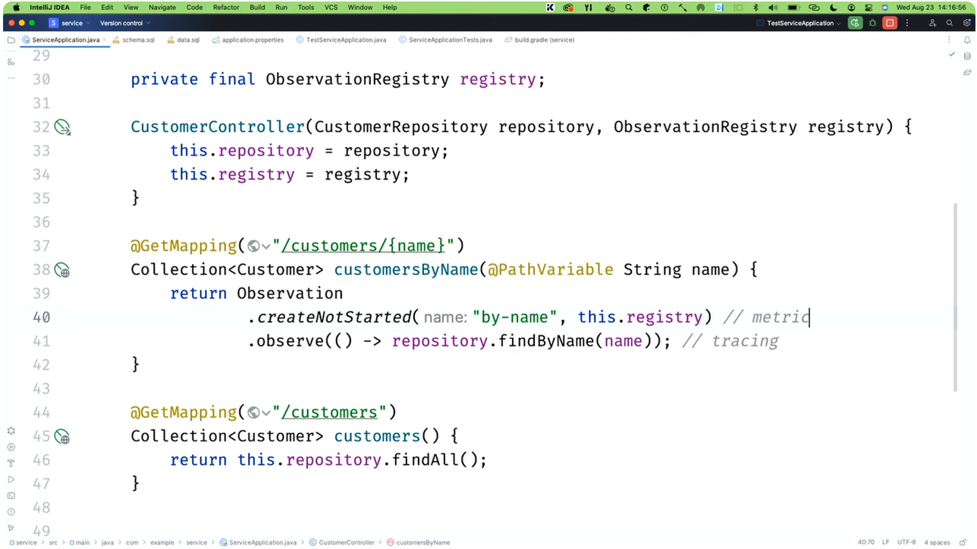Open the Terminal tool window
The height and width of the screenshot is (549, 977).
point(11,495)
